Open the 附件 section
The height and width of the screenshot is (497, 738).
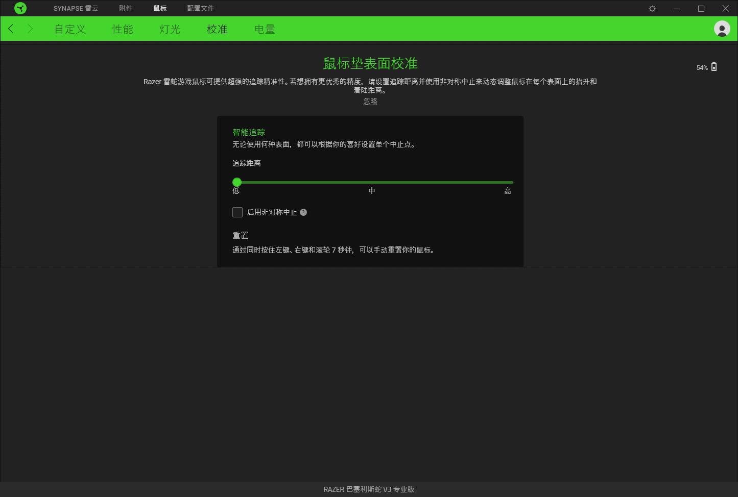point(126,8)
